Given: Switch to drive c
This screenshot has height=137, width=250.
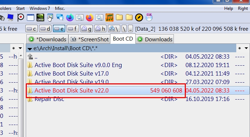Looking at the screenshot, I should [x=32, y=29].
